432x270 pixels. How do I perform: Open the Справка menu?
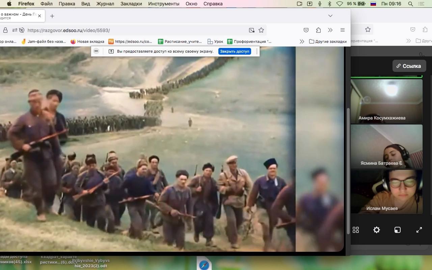click(213, 4)
